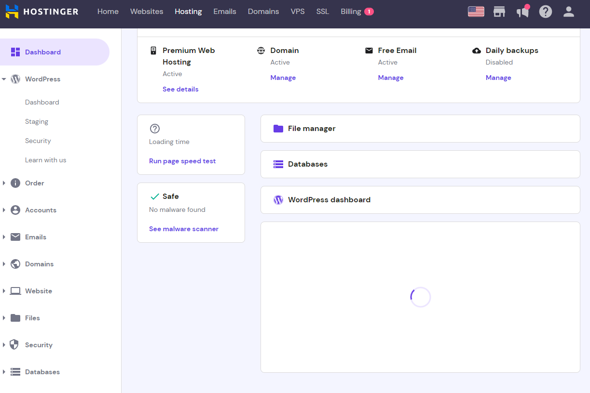The image size is (590, 393).
Task: Click the Databases stack icon in sidebar
Action: pyautogui.click(x=15, y=372)
